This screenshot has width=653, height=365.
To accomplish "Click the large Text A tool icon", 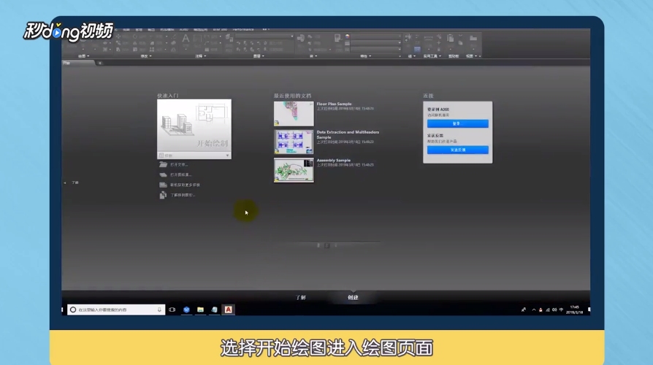I will coord(186,39).
